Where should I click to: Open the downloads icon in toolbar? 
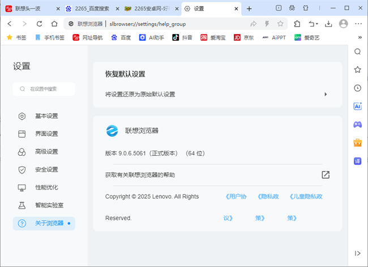coord(329,24)
